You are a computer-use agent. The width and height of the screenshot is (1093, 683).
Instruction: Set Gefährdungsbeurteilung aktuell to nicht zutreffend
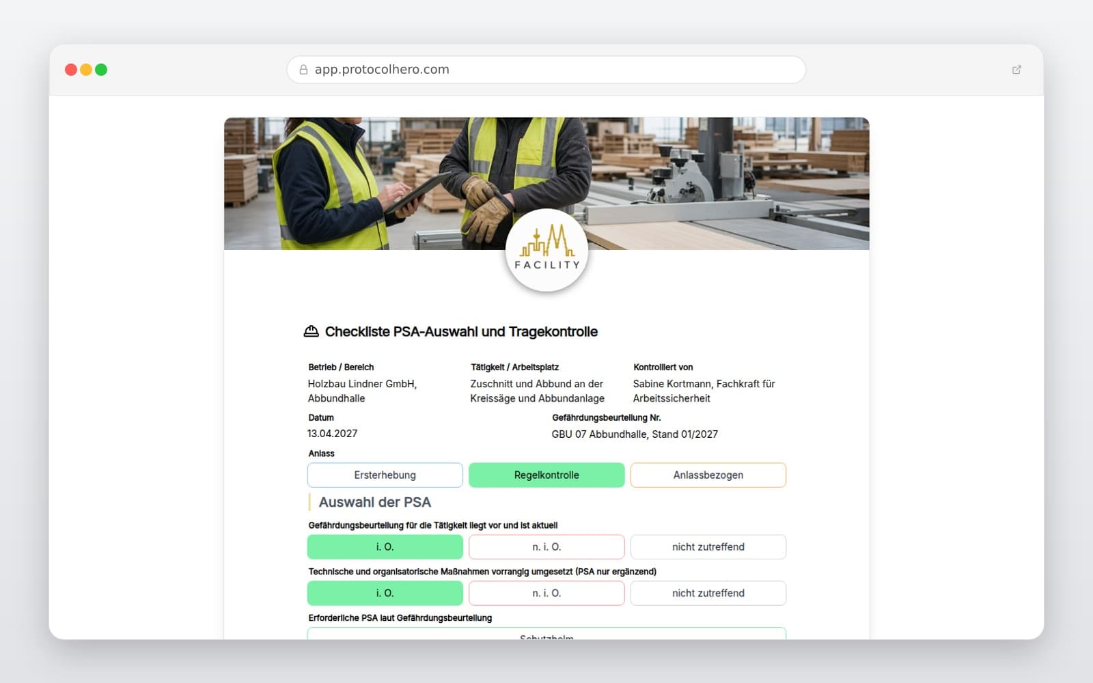coord(708,547)
